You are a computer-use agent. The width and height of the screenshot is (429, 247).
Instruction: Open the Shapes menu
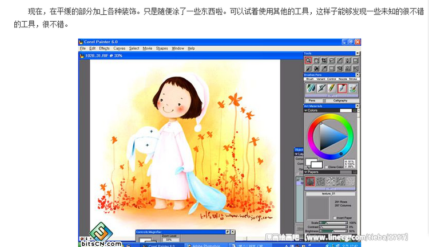tap(162, 48)
